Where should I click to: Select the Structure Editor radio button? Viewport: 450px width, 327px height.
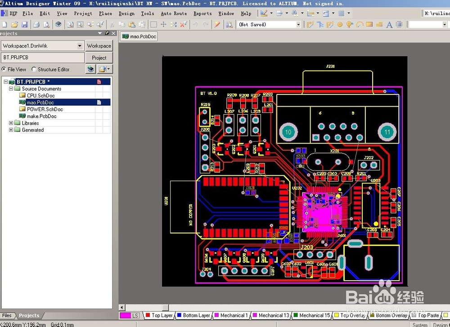[x=34, y=69]
